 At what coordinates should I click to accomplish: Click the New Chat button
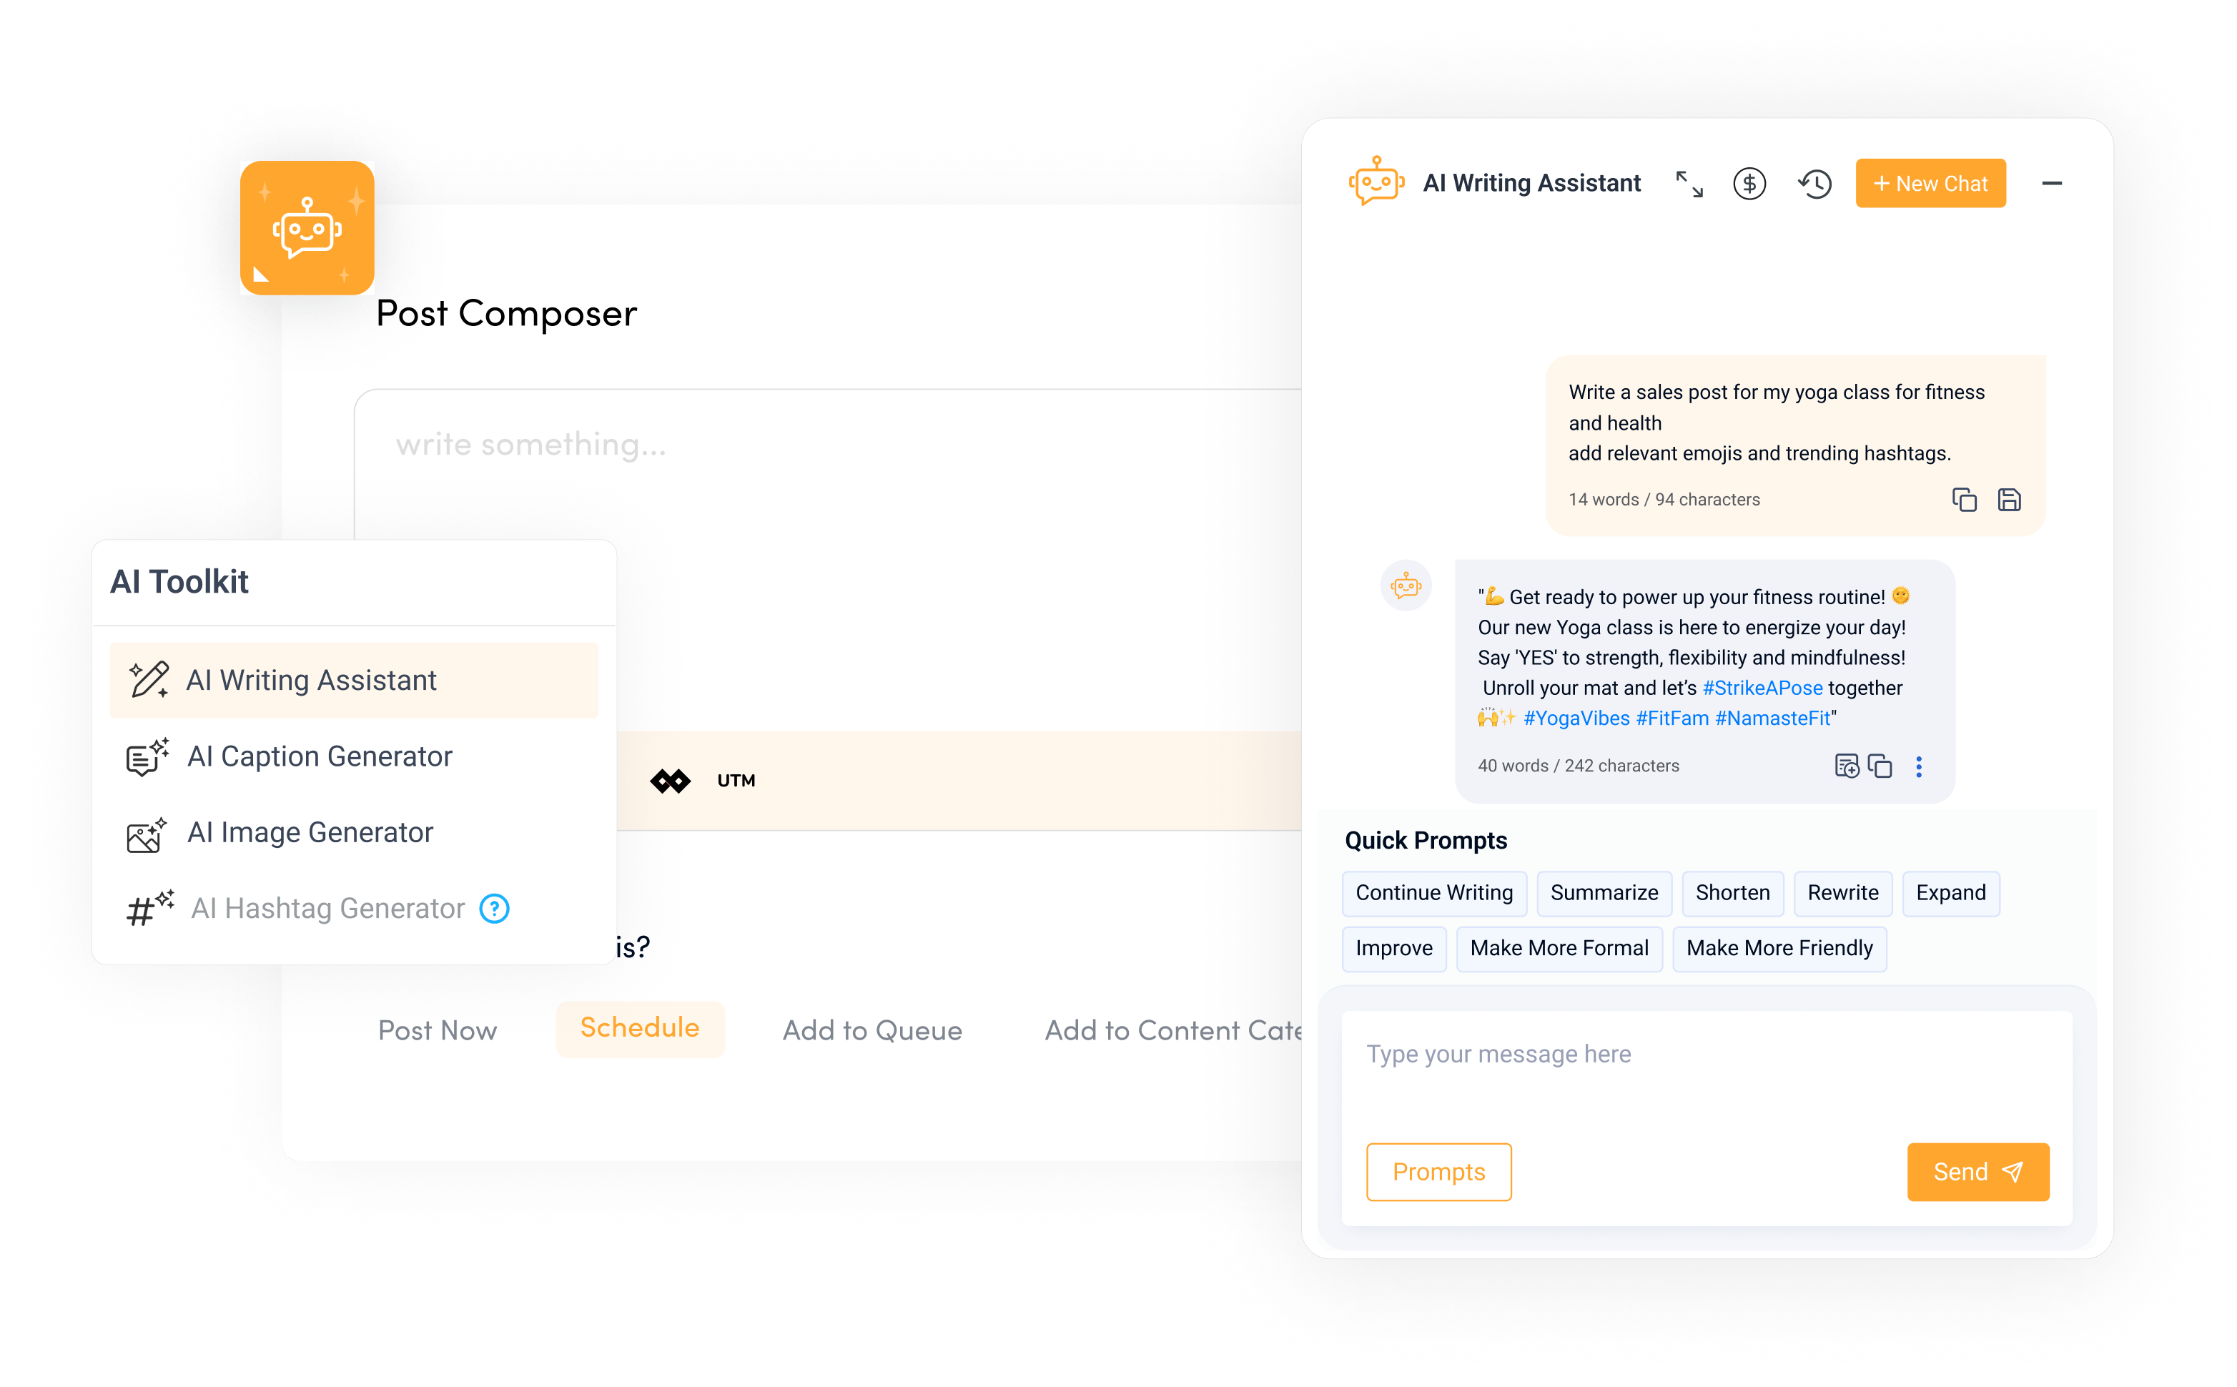click(x=1929, y=184)
